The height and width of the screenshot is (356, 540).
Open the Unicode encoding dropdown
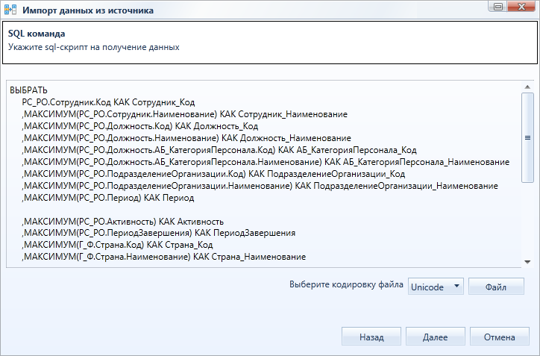pyautogui.click(x=436, y=287)
